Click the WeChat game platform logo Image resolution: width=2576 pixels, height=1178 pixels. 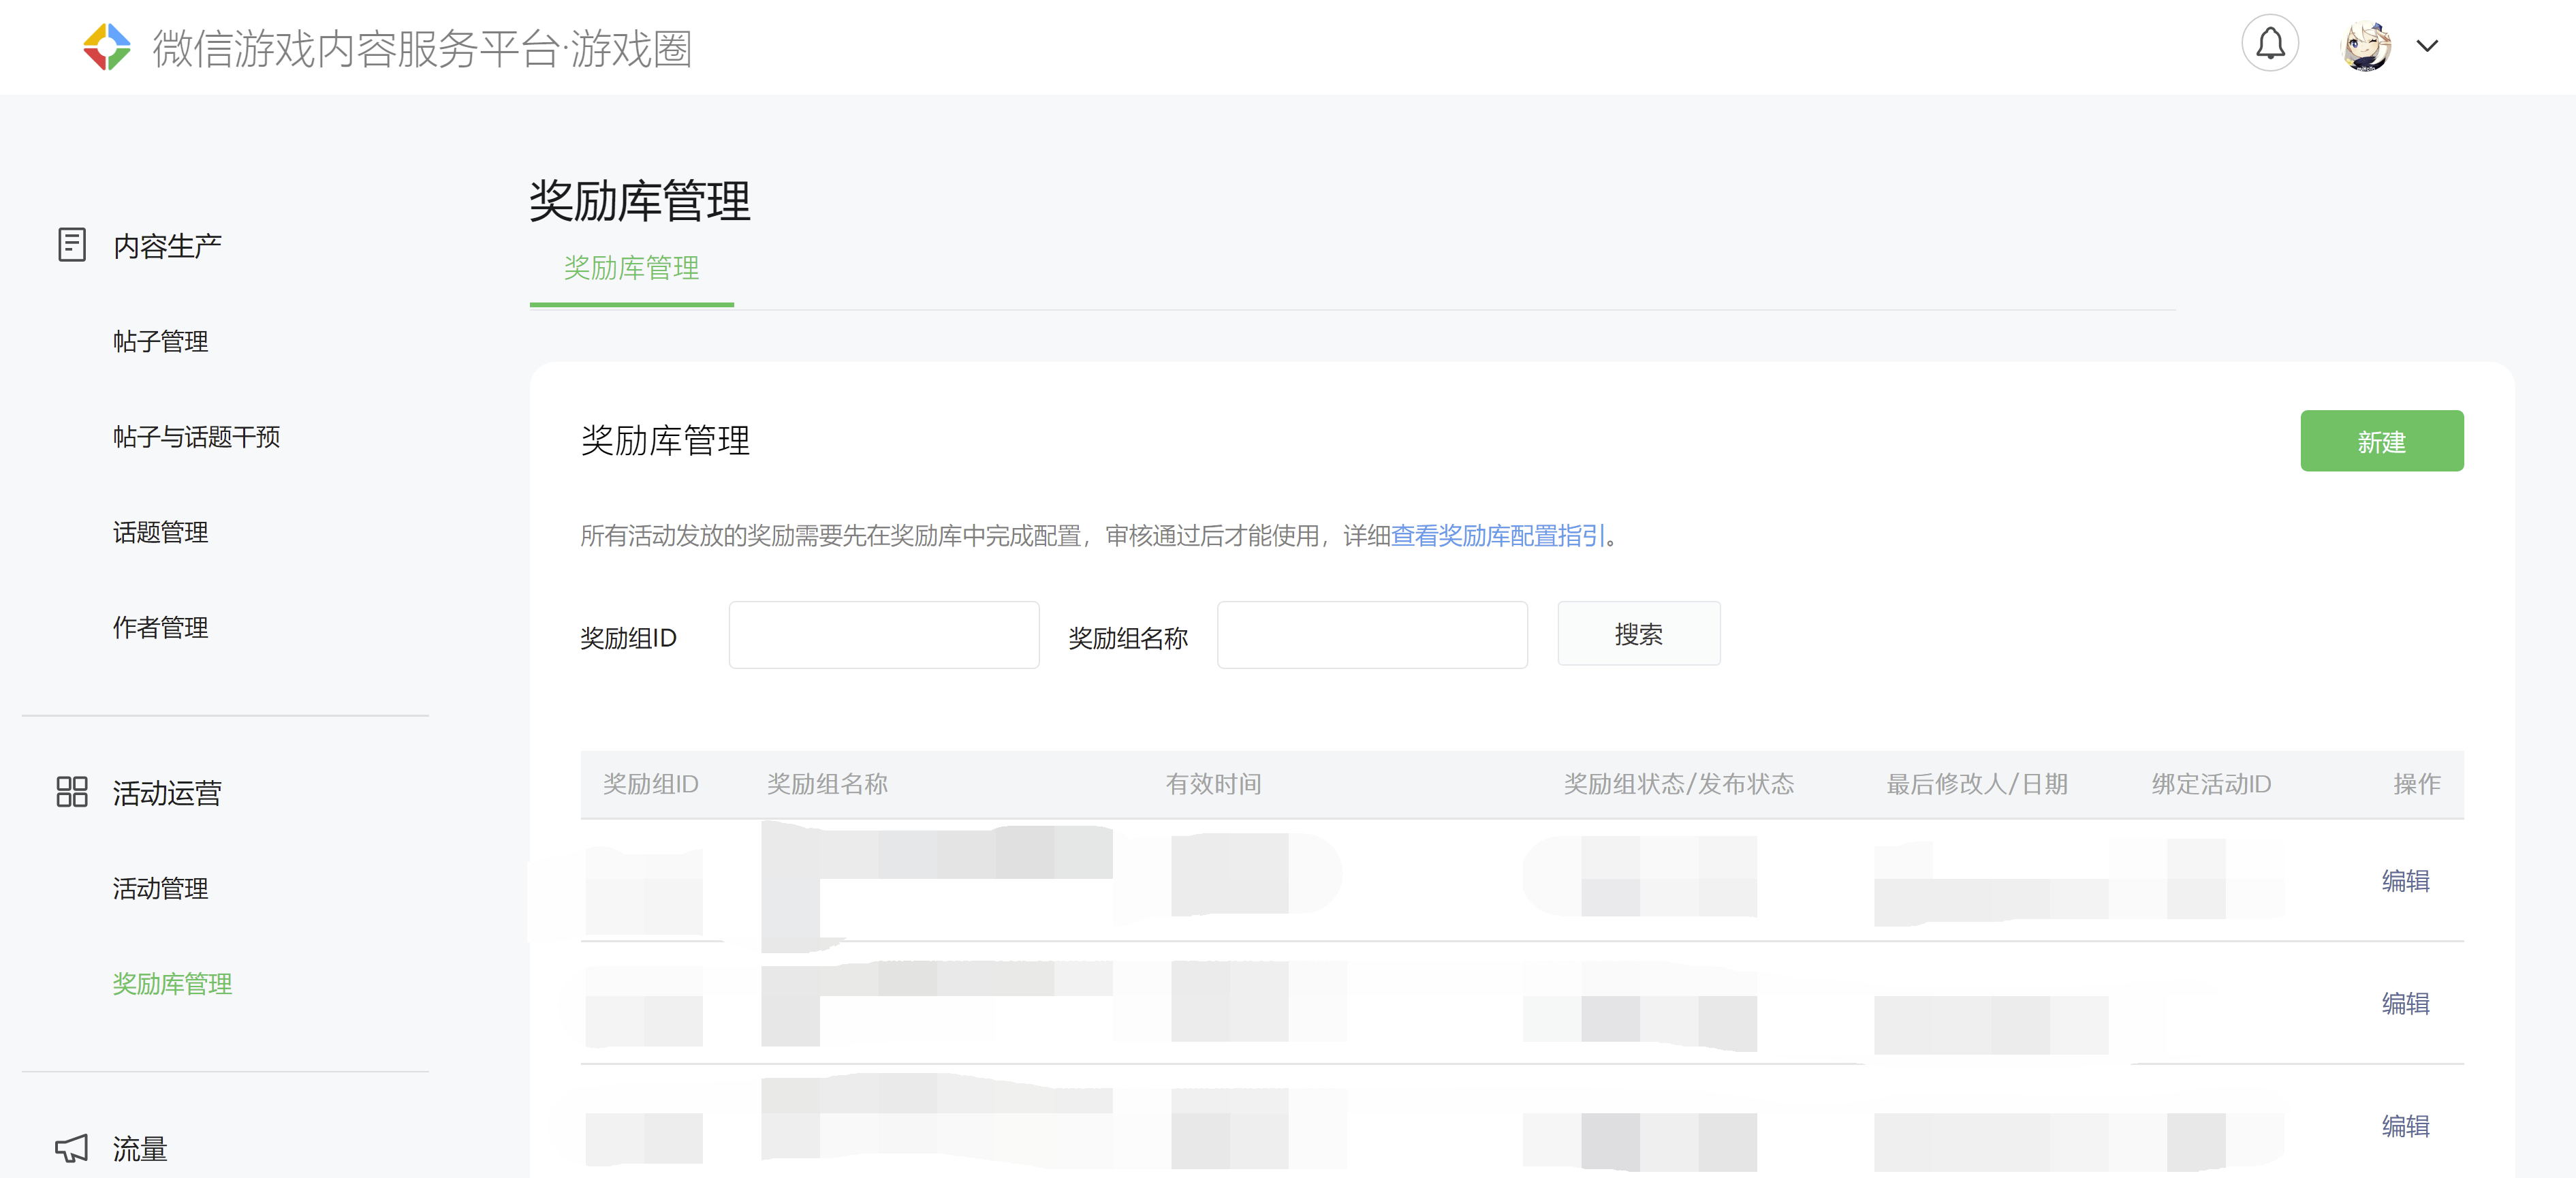click(106, 47)
